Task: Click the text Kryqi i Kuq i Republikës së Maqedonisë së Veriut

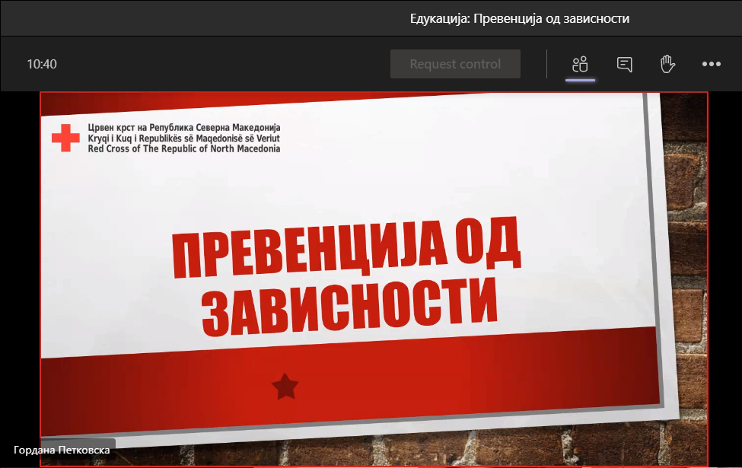Action: [184, 138]
